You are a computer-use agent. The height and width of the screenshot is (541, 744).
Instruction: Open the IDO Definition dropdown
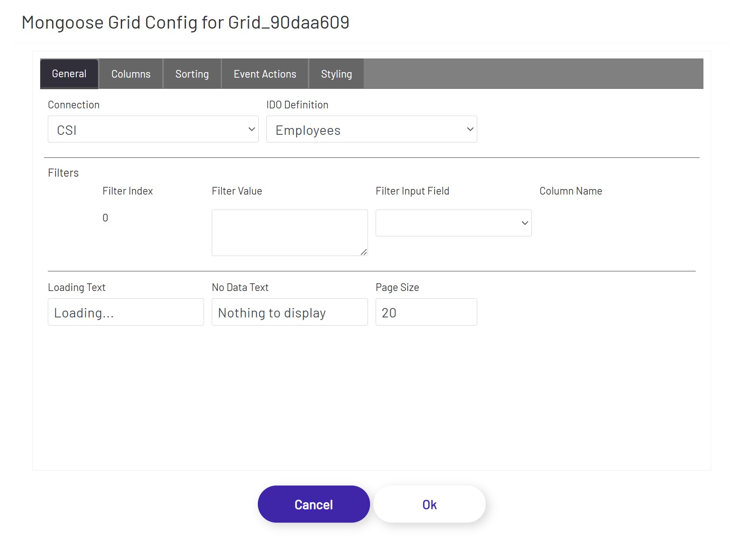371,129
